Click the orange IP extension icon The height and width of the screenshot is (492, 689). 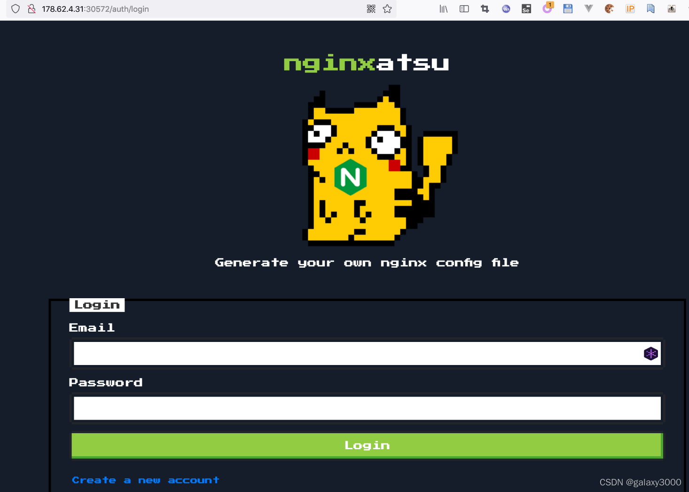[x=630, y=9]
